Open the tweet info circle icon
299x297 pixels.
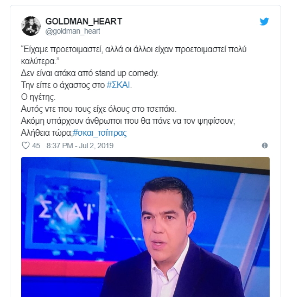[x=265, y=146]
